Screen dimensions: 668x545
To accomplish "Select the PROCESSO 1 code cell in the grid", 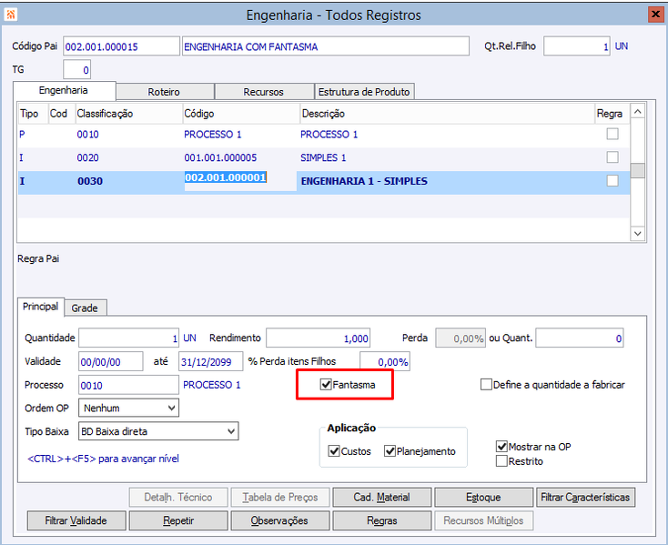I will point(213,134).
